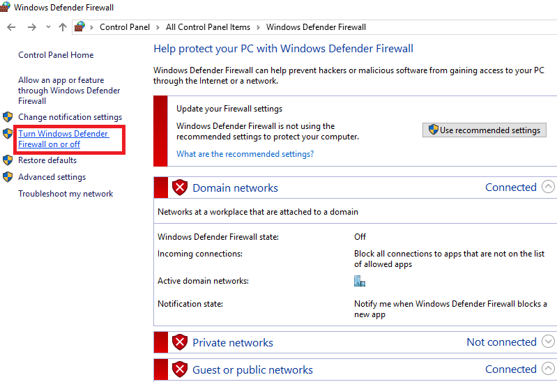Click Not connected status of Private networks
This screenshot has width=557, height=382.
pos(502,342)
